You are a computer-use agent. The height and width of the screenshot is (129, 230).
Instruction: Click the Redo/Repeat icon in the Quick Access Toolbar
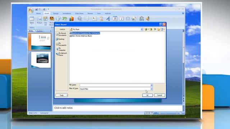(44, 9)
